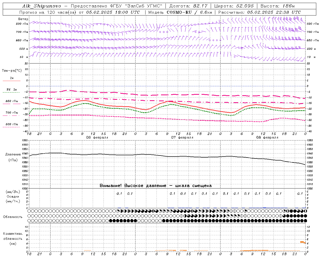
Task: Click the 'Ветер' wind panel label
Action: [23, 19]
